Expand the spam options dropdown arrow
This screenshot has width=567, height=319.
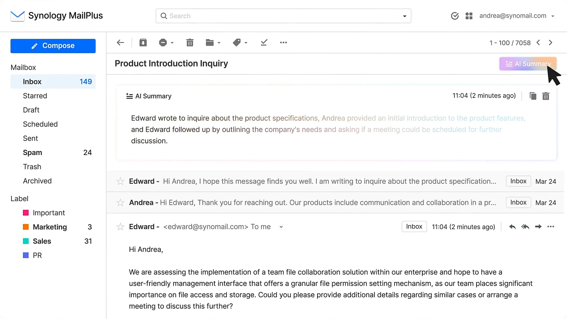tap(172, 43)
